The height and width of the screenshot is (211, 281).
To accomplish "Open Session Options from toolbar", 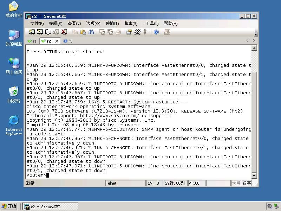I will click(129, 32).
